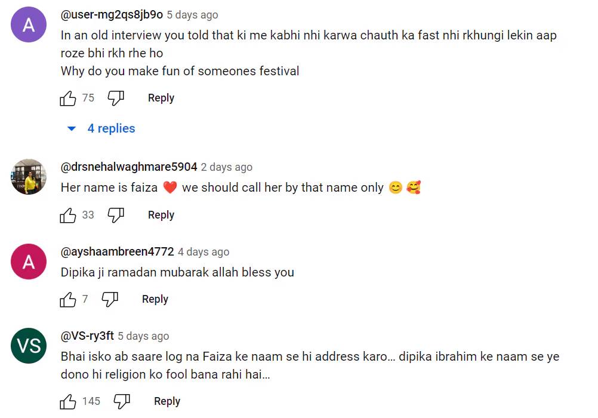This screenshot has height=418, width=598.
Task: Dislike the 'Her name is faiza' comment
Action: coord(115,215)
